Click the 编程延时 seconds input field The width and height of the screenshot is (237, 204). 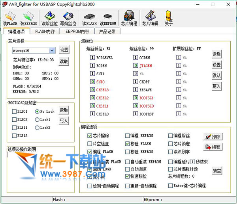(x=192, y=161)
